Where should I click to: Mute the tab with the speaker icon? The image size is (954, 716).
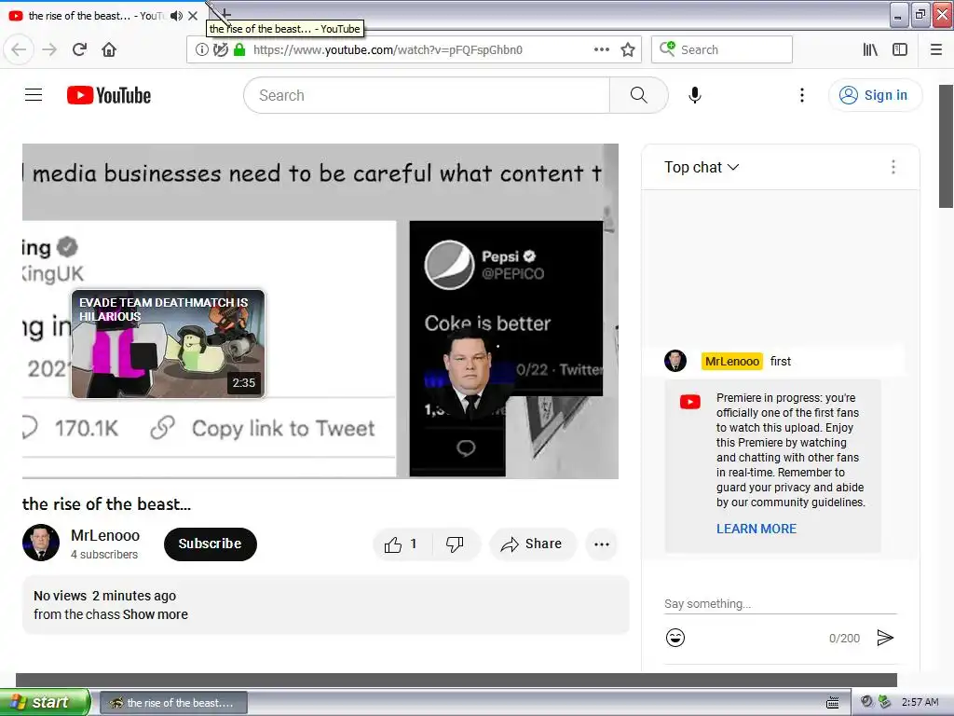pyautogui.click(x=176, y=16)
